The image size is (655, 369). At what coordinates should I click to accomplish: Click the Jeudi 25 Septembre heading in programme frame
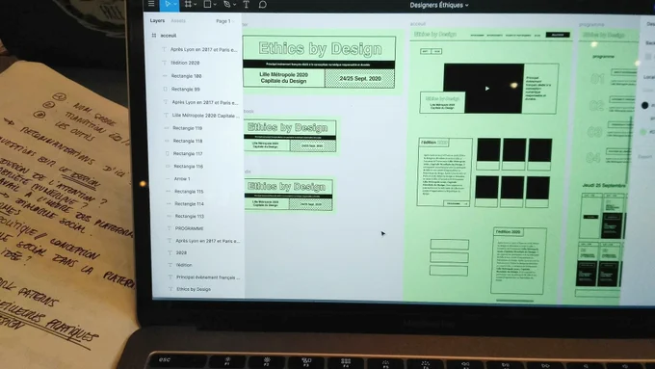(x=604, y=185)
